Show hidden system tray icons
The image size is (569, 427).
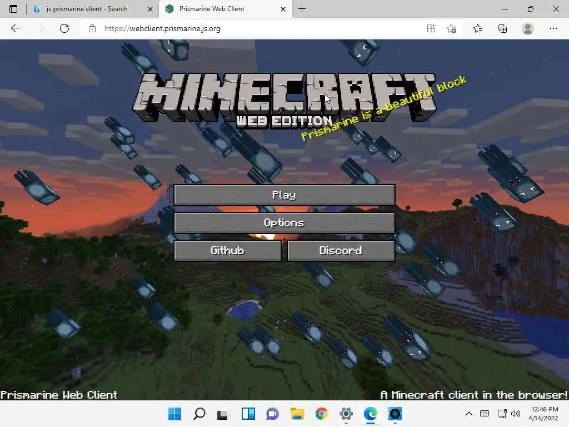[469, 414]
